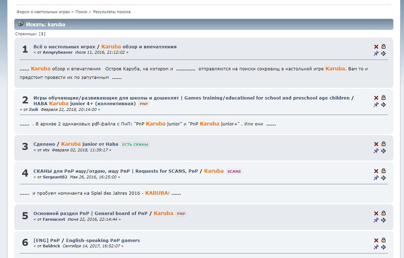Lock the Karuba topic by Sergeant82

click(x=383, y=171)
